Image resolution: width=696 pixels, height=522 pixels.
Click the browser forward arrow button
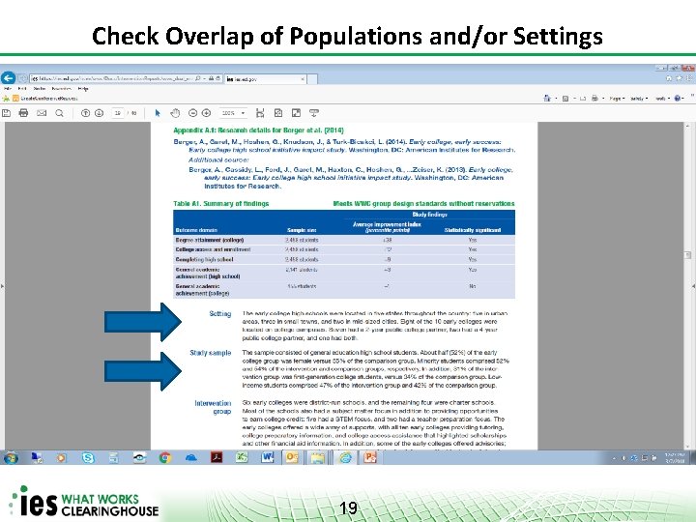coord(22,78)
